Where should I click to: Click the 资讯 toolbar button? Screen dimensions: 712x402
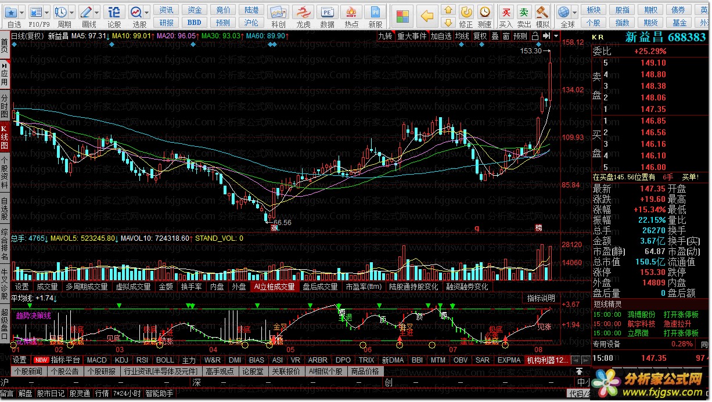pos(166,10)
